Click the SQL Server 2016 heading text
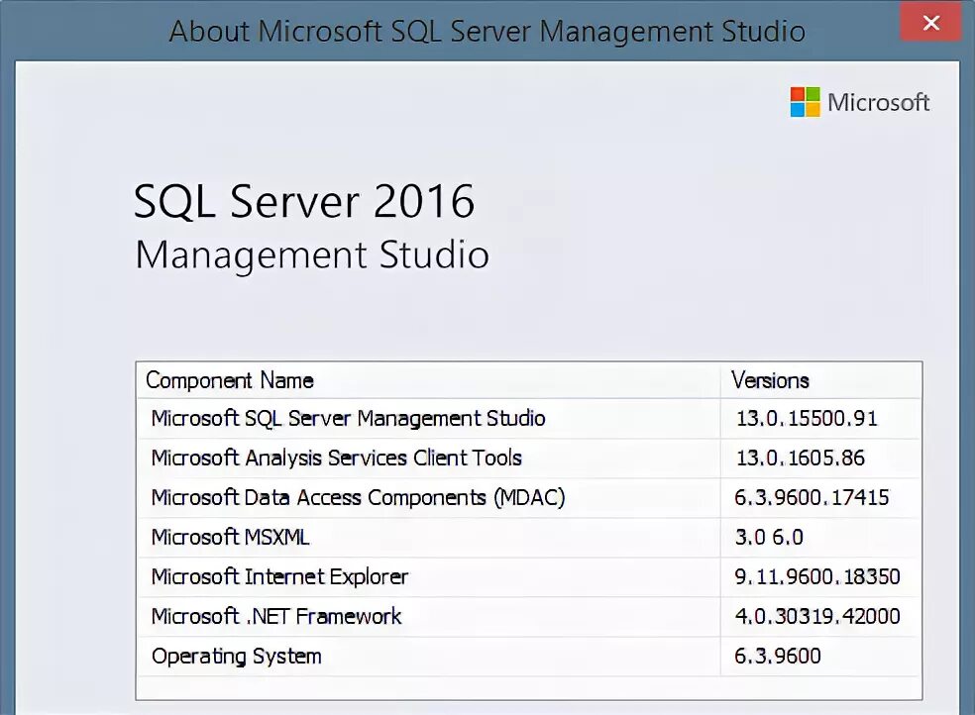 [304, 203]
